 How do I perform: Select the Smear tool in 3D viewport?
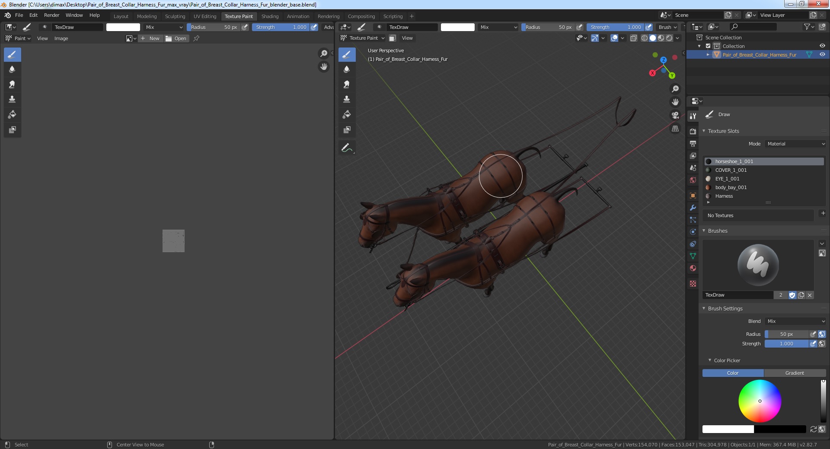347,85
